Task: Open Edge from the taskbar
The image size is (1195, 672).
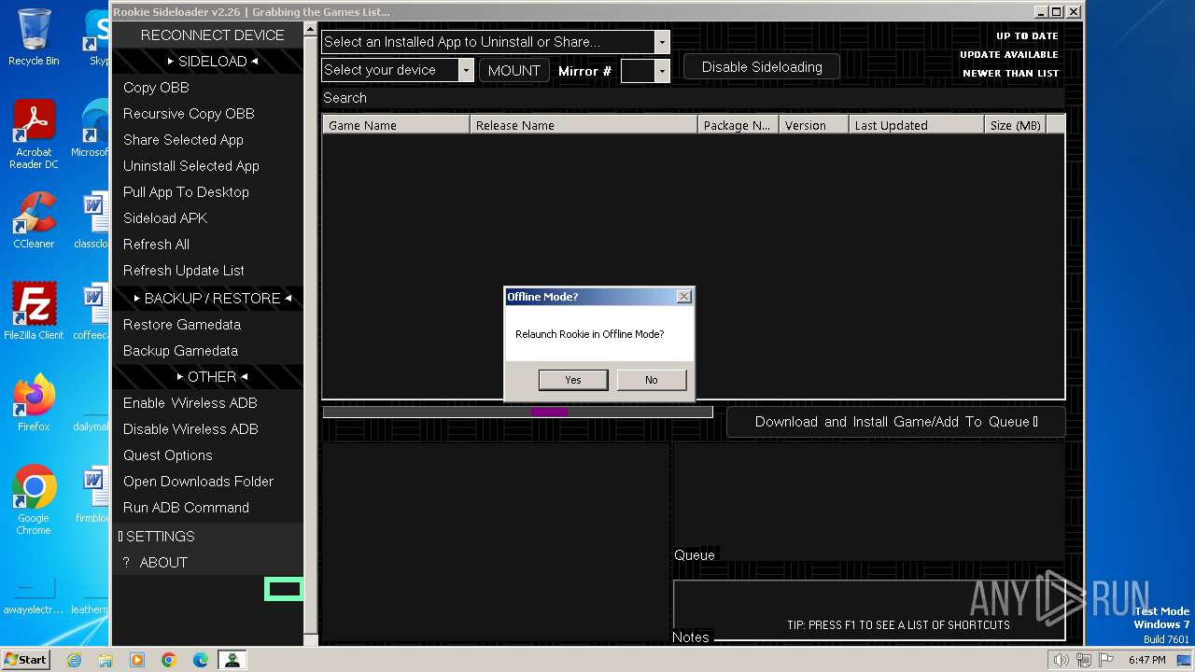Action: tap(201, 660)
